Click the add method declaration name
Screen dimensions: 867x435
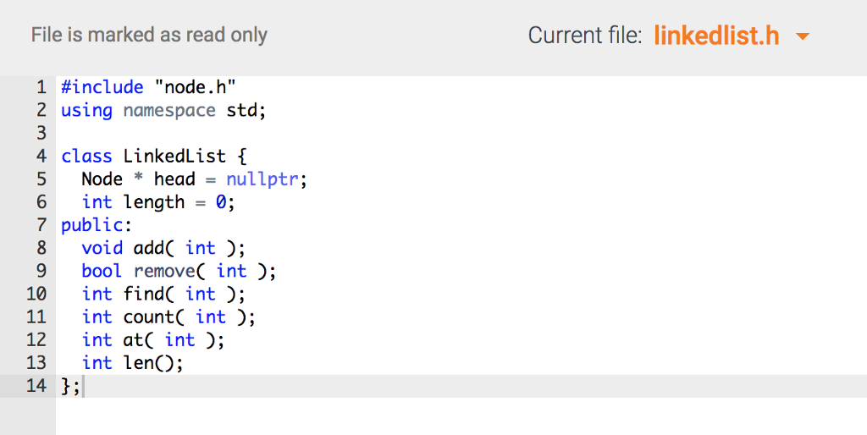pos(148,248)
